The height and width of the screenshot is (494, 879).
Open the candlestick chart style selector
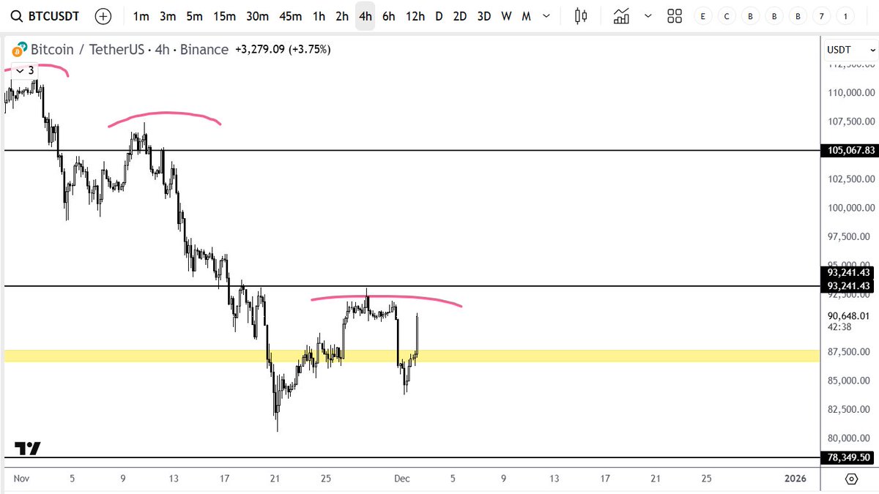pyautogui.click(x=580, y=15)
